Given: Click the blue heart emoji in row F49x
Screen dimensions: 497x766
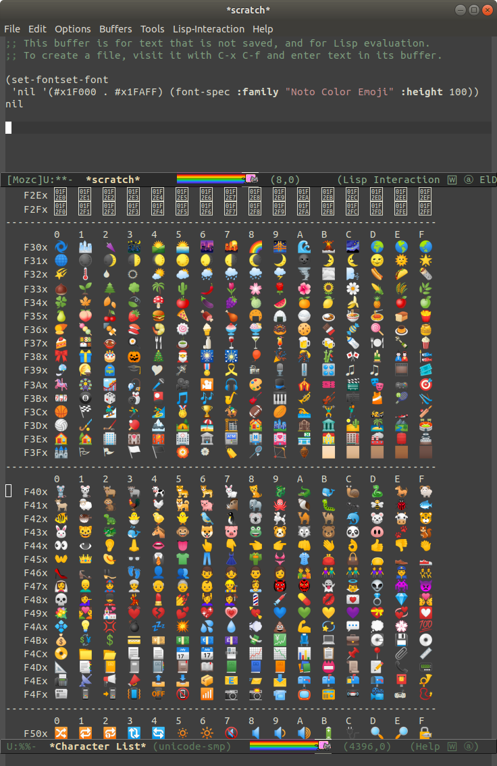Looking at the screenshot, I should pyautogui.click(x=280, y=613).
